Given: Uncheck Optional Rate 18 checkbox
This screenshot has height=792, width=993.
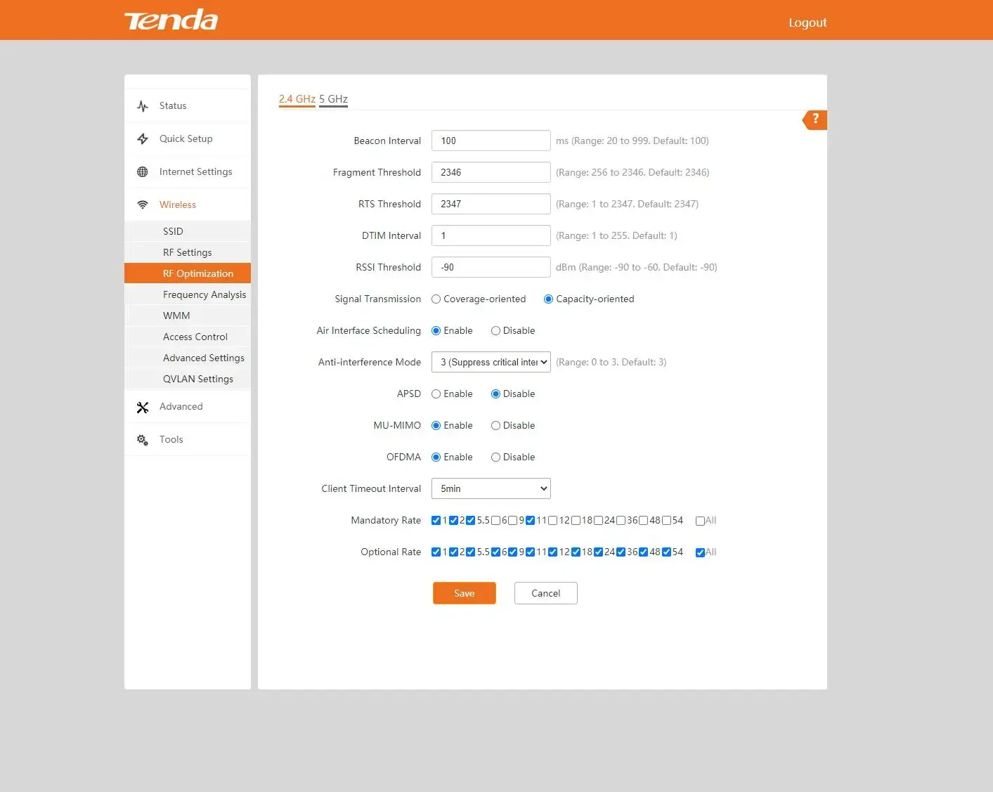Looking at the screenshot, I should click(576, 552).
